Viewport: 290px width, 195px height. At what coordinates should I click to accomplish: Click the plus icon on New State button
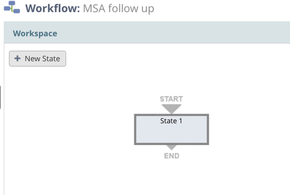click(x=17, y=58)
